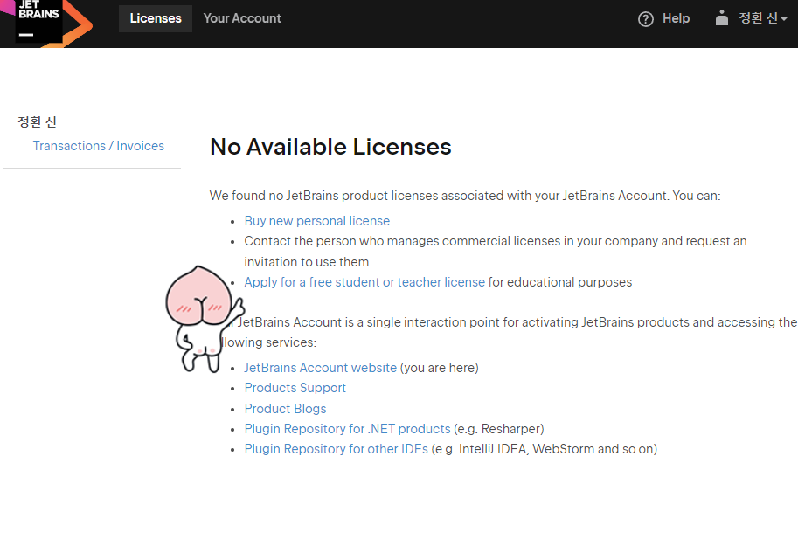Click Buy new personal license

click(x=317, y=221)
